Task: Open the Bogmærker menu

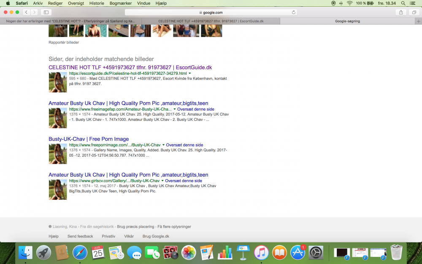Action: click(121, 3)
